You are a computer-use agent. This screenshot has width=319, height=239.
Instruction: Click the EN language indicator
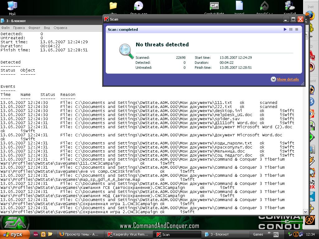click(x=276, y=234)
